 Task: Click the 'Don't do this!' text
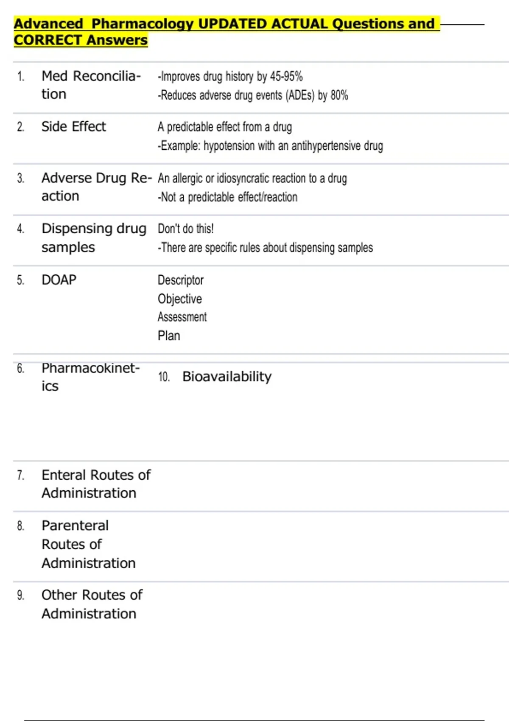[186, 229]
